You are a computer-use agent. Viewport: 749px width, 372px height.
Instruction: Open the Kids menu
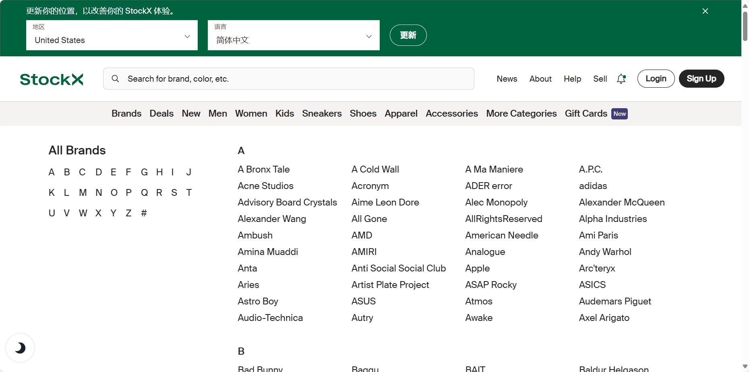(285, 114)
